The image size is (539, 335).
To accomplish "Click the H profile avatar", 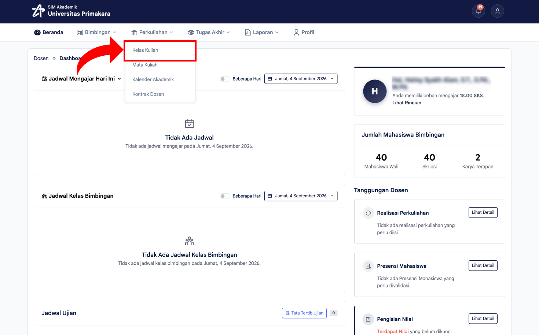I will 375,91.
